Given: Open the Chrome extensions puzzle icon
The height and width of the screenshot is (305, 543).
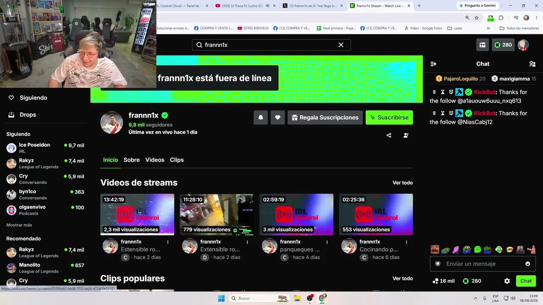Looking at the screenshot, I should [x=501, y=18].
